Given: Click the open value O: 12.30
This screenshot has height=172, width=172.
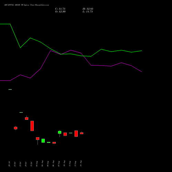Looking at the screenshot, I should click(60, 12).
